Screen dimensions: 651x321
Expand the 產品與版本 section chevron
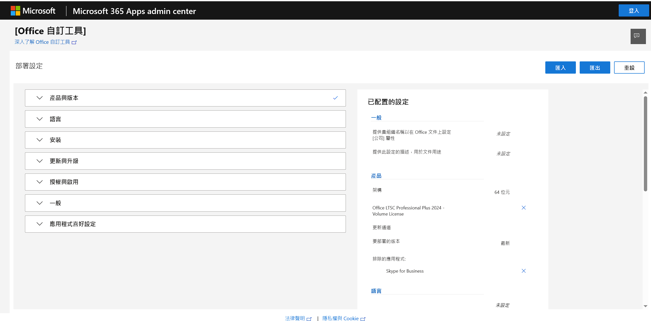coord(39,98)
